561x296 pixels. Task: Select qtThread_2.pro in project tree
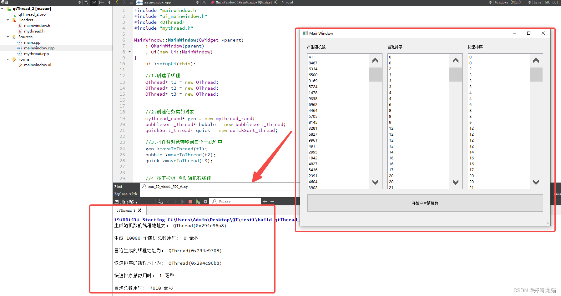point(32,14)
